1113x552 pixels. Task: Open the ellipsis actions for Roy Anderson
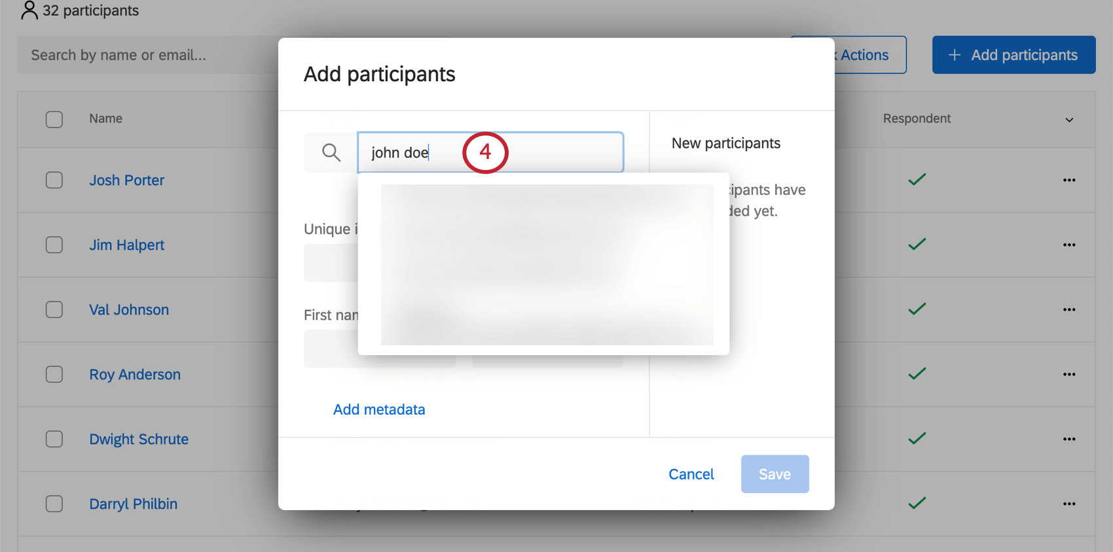click(x=1069, y=374)
